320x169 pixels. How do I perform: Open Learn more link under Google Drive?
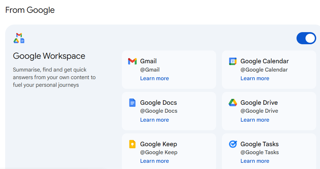click(255, 120)
